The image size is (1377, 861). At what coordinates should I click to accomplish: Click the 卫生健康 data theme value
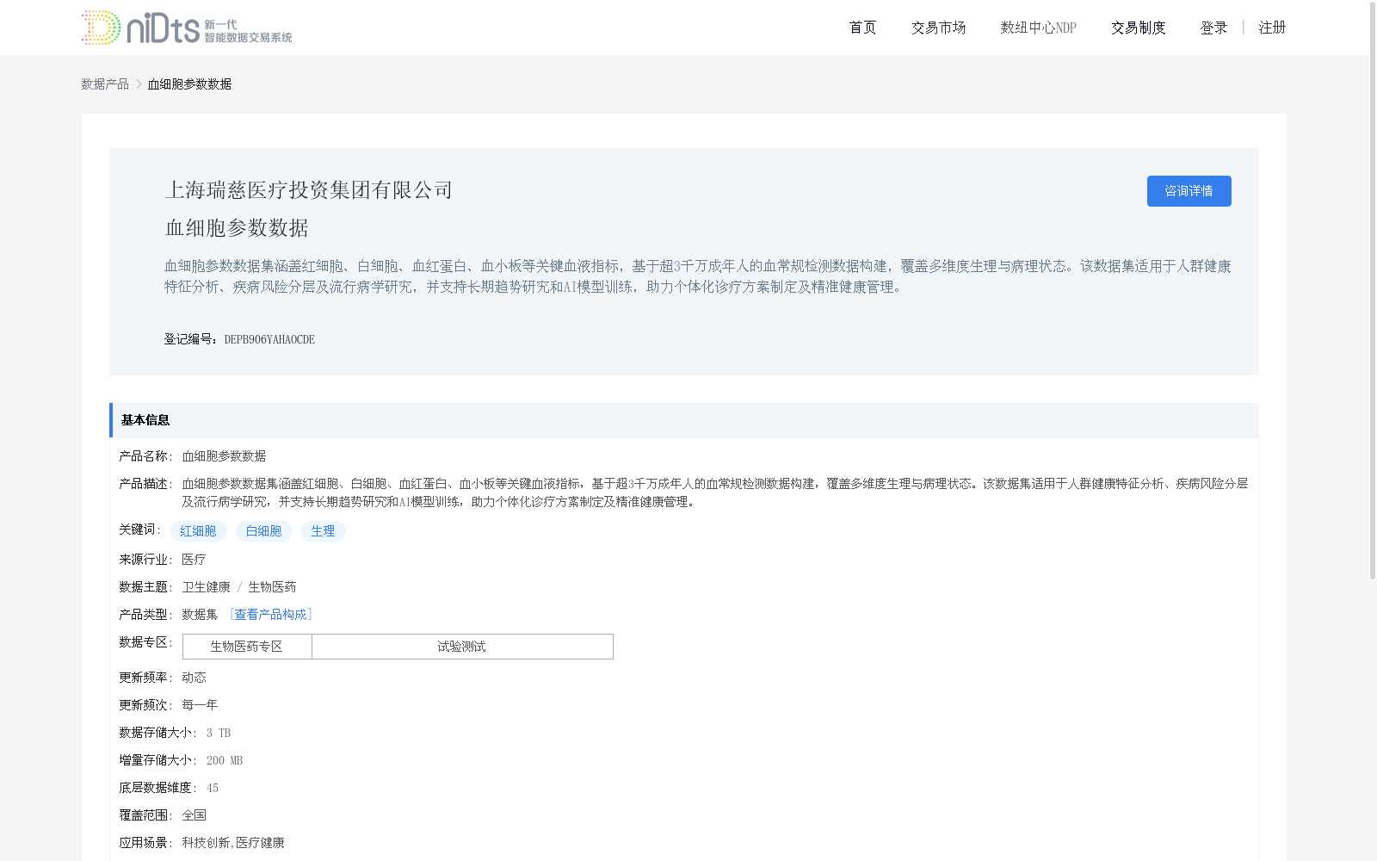pos(206,587)
